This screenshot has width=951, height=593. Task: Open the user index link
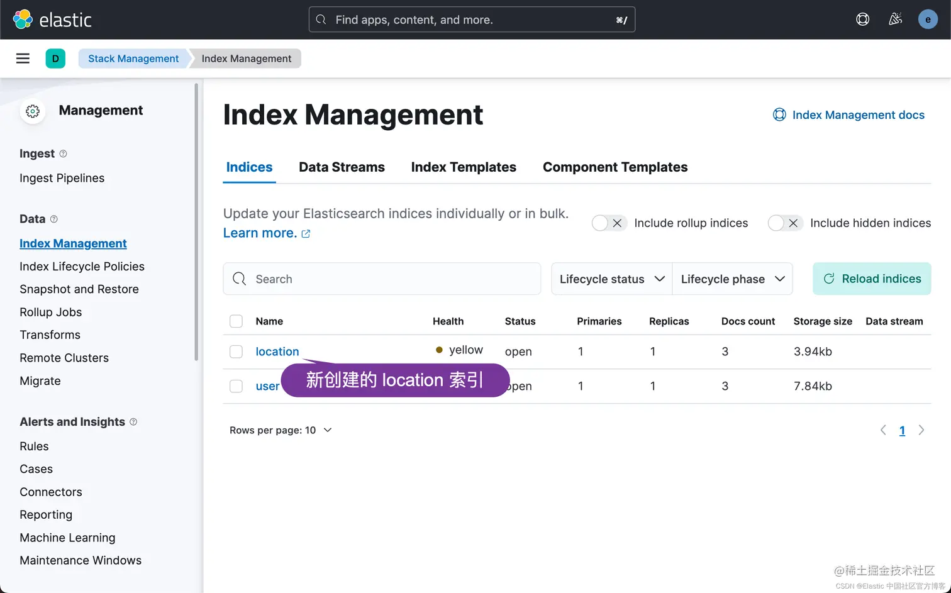coord(267,386)
